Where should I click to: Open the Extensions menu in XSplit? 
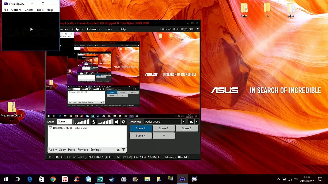pyautogui.click(x=94, y=29)
